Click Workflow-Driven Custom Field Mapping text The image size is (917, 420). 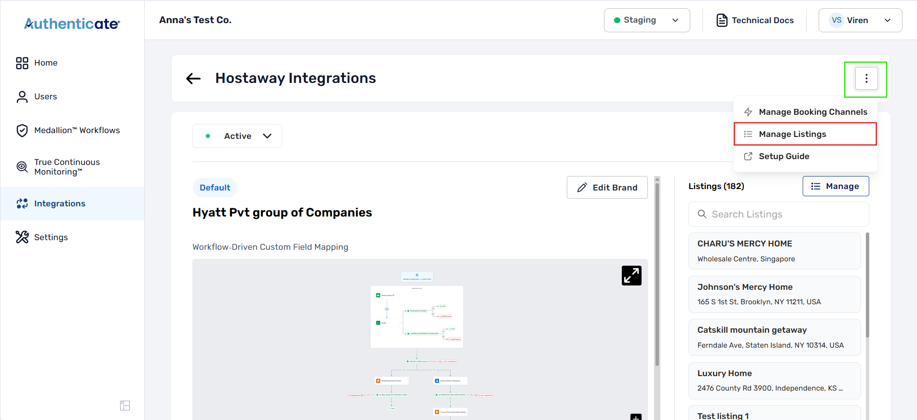[270, 247]
